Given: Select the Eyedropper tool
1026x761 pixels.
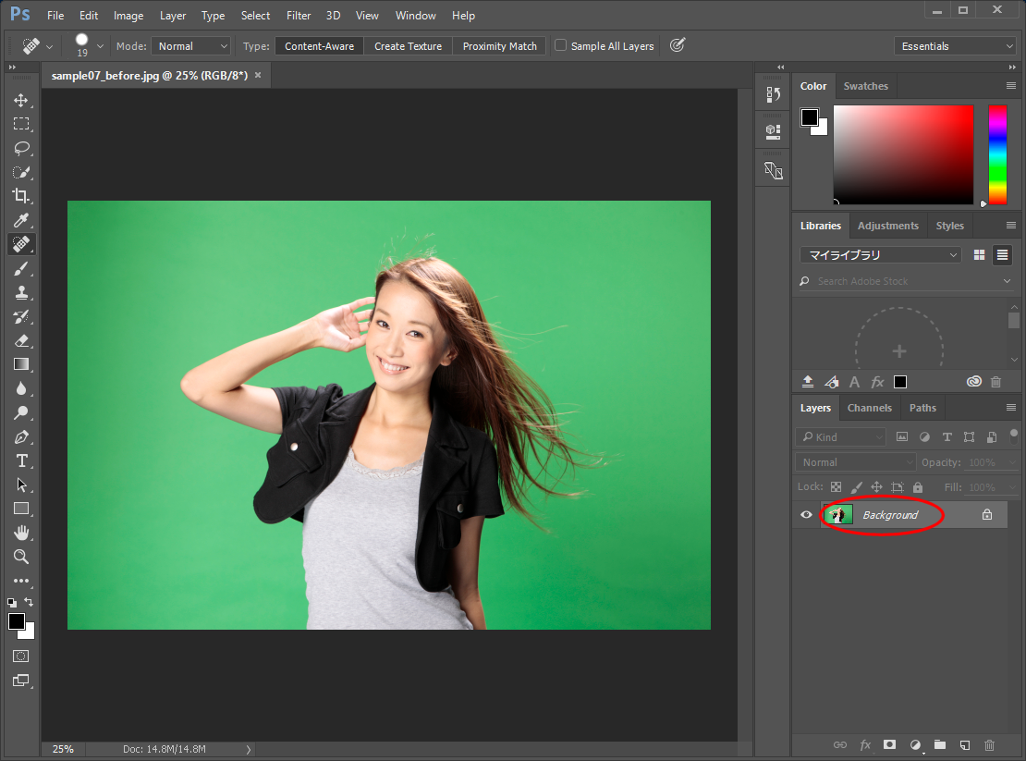Looking at the screenshot, I should pos(21,220).
